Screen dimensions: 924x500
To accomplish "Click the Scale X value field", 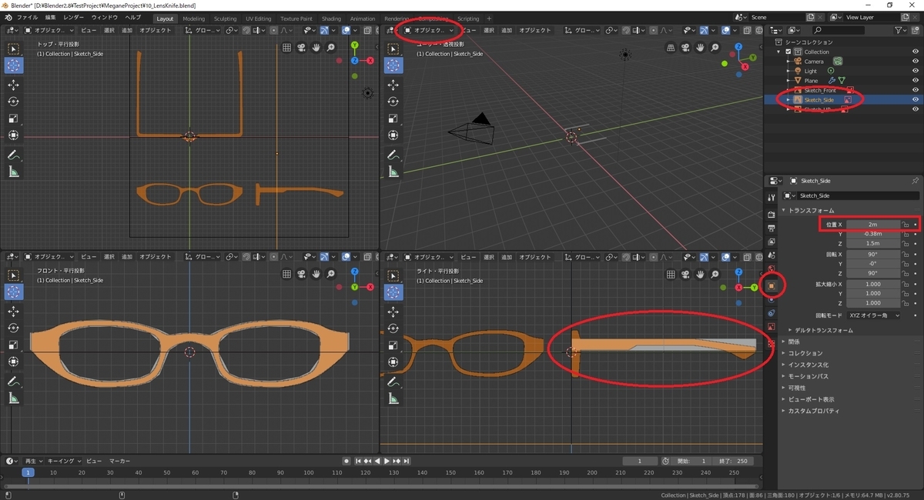I will [x=873, y=284].
